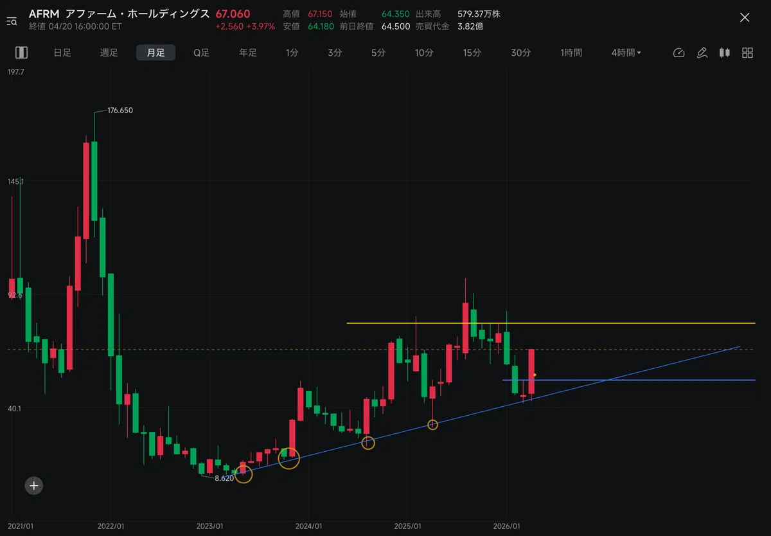The width and height of the screenshot is (771, 536).
Task: Choose the 1時間 interval
Action: (x=571, y=53)
